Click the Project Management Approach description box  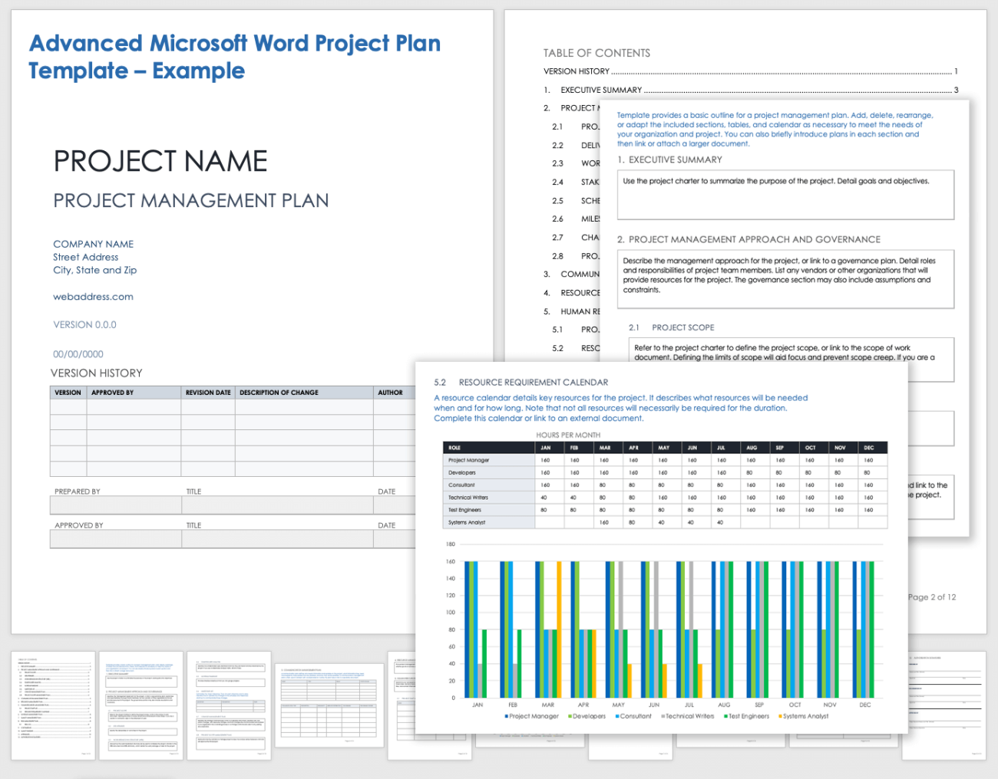click(x=785, y=278)
